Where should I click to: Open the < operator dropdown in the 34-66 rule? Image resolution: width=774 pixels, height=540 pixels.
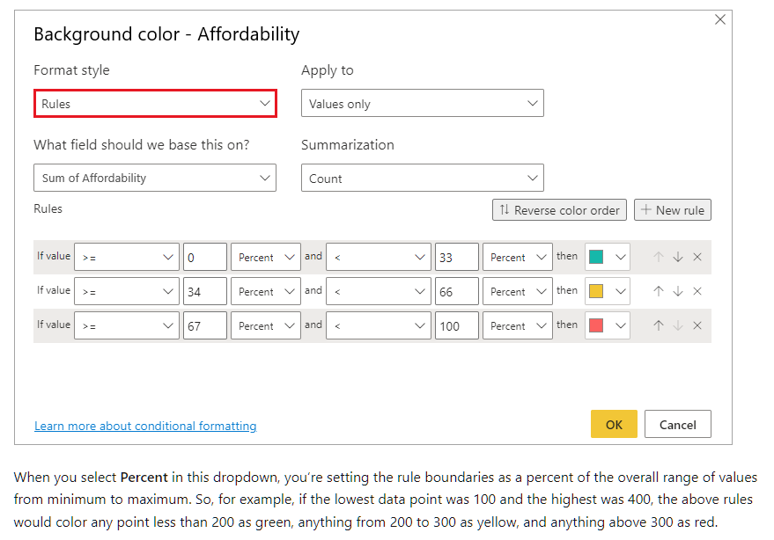[379, 291]
